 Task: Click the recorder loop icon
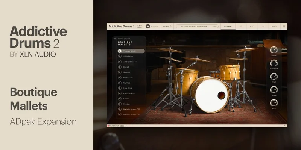click(x=121, y=126)
